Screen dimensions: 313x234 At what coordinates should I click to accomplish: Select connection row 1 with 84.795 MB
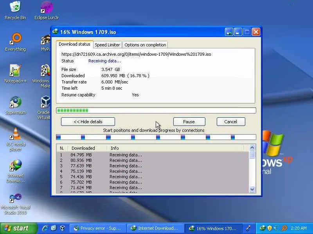(x=153, y=155)
